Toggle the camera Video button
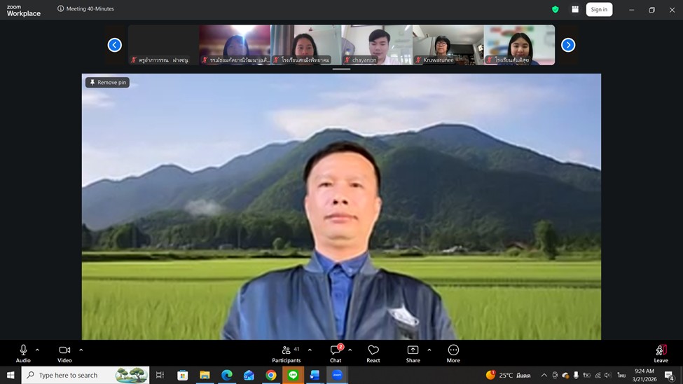Image resolution: width=683 pixels, height=384 pixels. pos(64,354)
